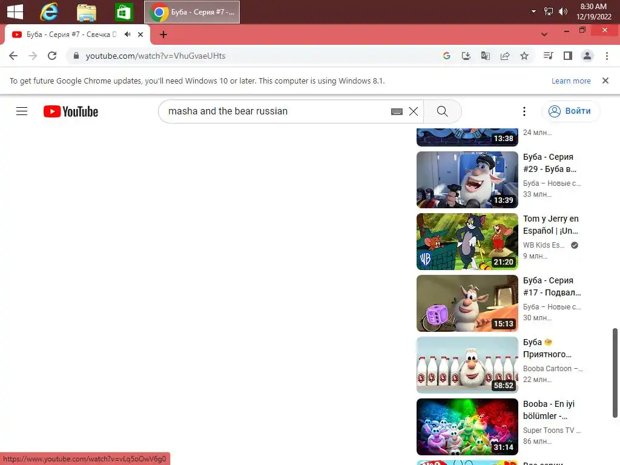The image size is (620, 465).
Task: Toggle Chrome side panel
Action: click(568, 56)
